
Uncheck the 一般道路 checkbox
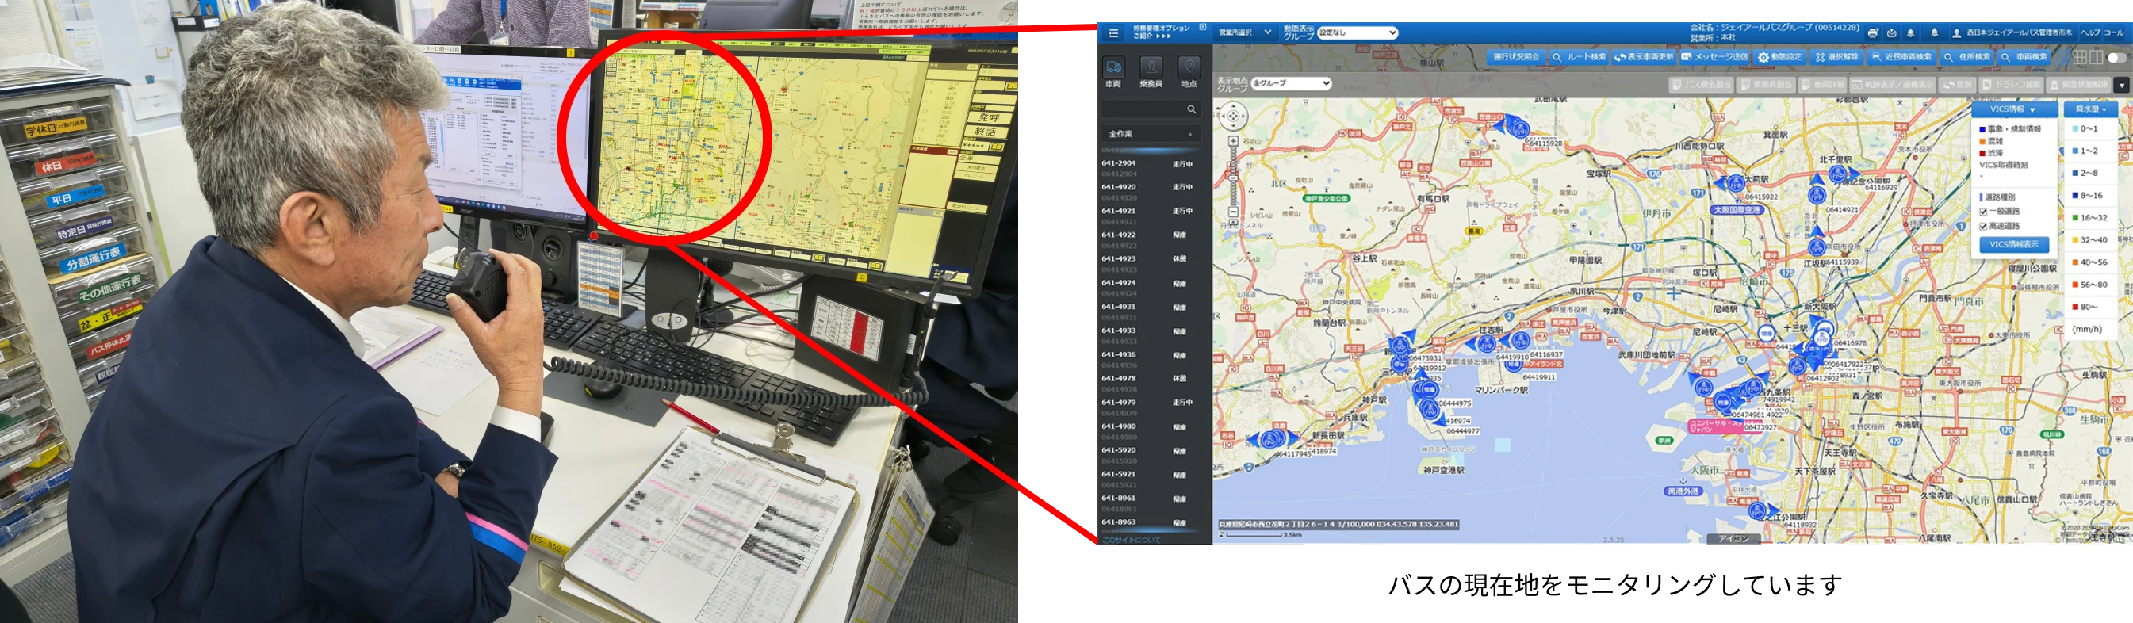1983,212
